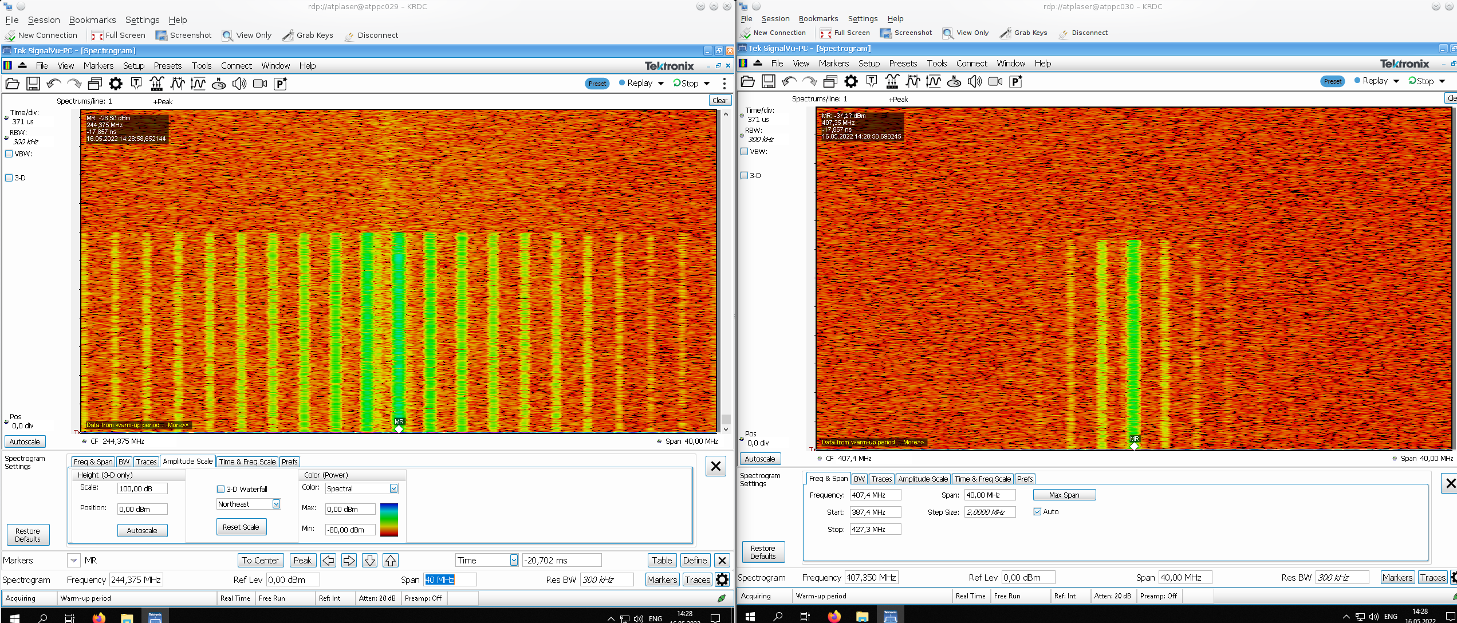Screen dimensions: 1457x623
Task: Switch to Freq & Span tab in left settings
Action: click(93, 462)
